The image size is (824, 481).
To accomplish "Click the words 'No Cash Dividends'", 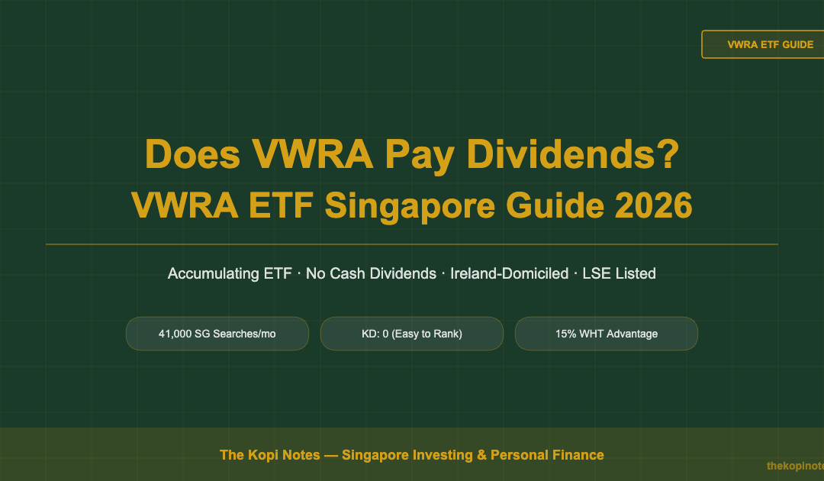I will tap(371, 273).
